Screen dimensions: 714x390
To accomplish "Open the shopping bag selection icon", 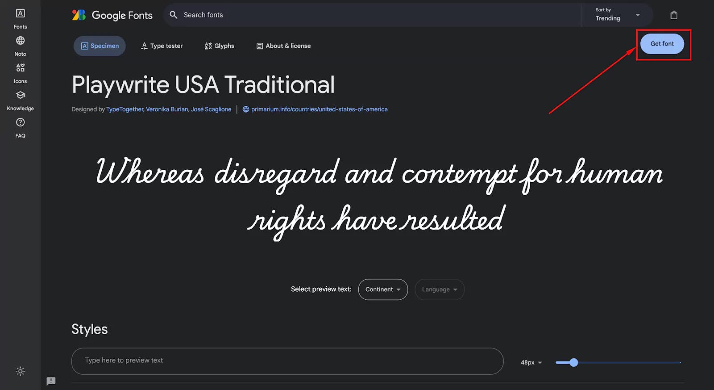I will (x=674, y=15).
